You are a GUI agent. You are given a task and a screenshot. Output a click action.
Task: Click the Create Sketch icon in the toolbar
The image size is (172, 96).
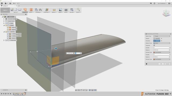[x=12, y=10]
